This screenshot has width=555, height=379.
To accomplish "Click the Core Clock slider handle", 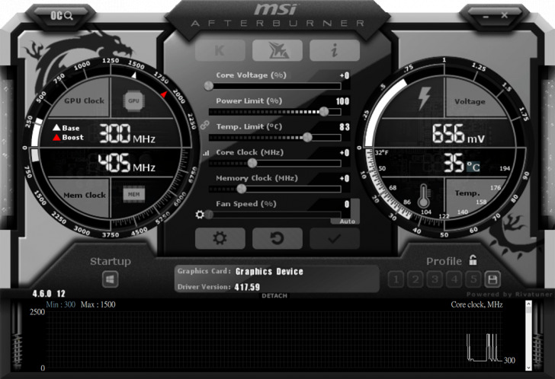I will pos(252,162).
